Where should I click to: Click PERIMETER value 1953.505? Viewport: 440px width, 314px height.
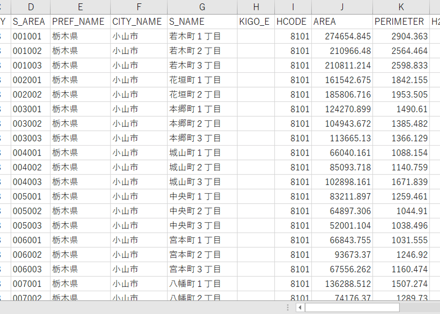coord(401,95)
